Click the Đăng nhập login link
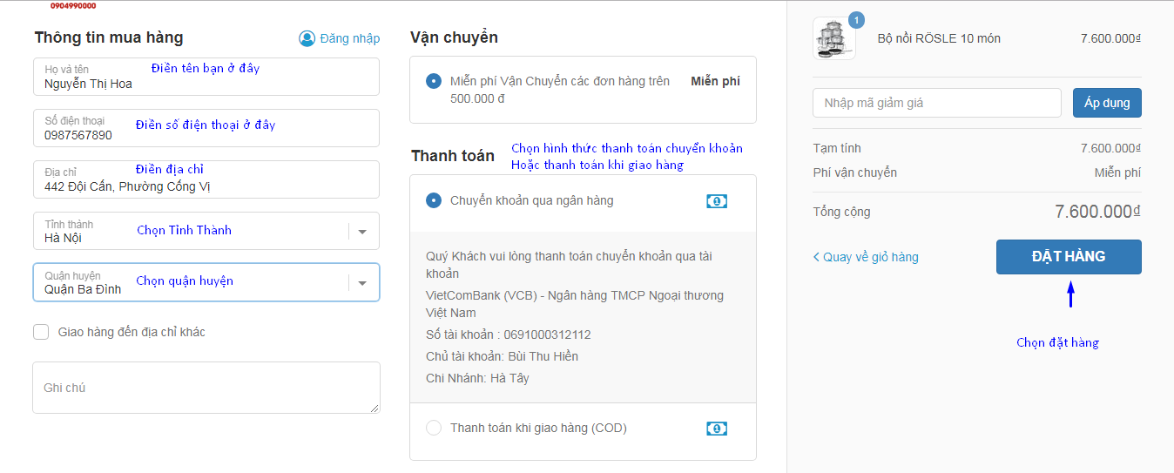Screen dimensions: 1174x473 [x=350, y=38]
